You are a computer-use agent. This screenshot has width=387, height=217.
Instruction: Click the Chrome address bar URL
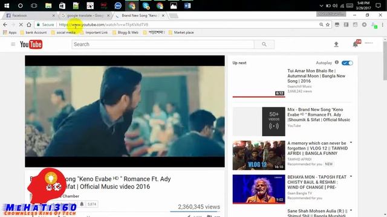pyautogui.click(x=103, y=25)
